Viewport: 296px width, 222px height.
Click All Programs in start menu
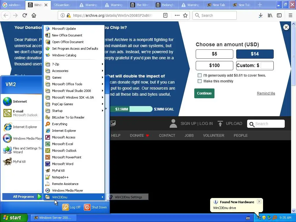tap(22, 197)
